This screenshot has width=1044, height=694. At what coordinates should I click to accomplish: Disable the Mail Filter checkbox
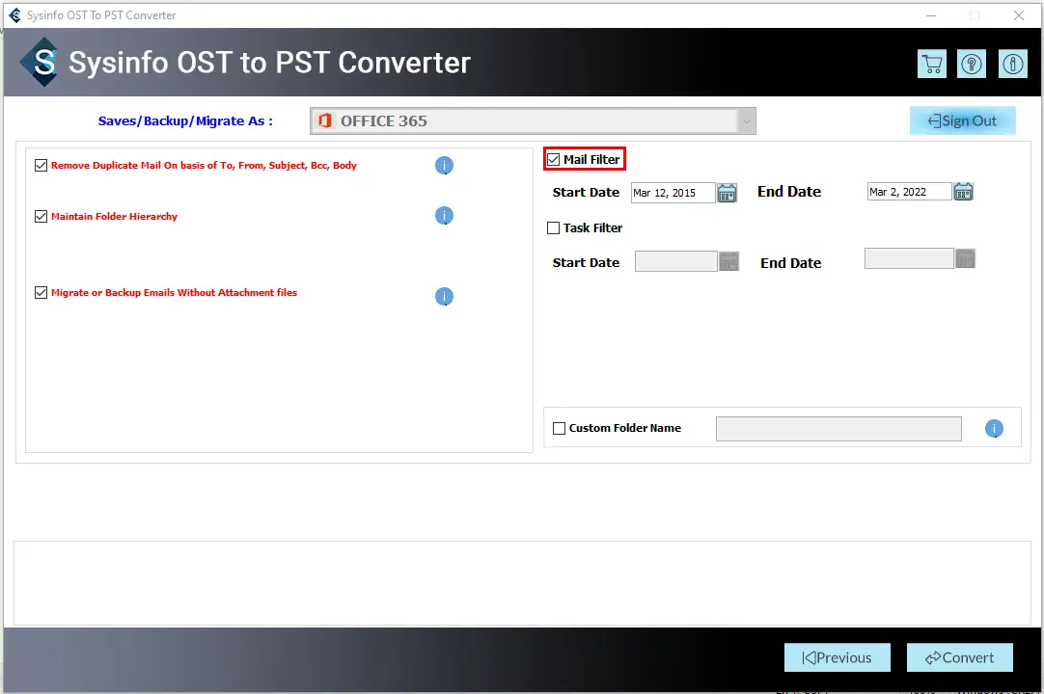pos(553,160)
